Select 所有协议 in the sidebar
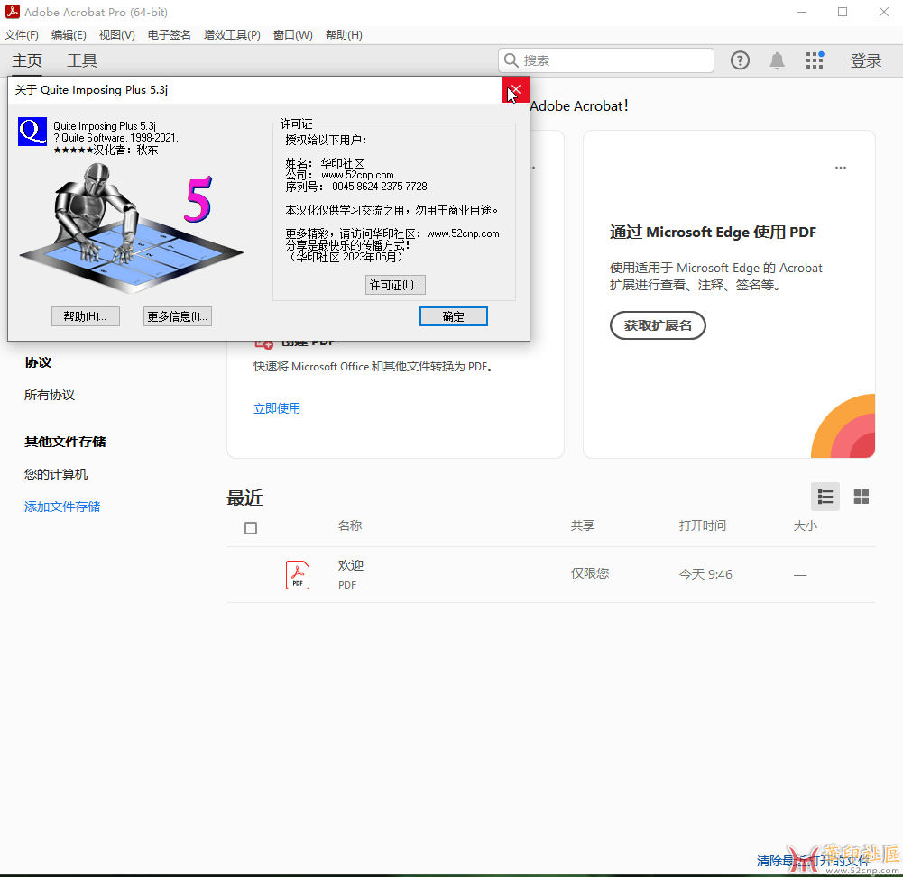Screen dimensions: 903x877 [x=50, y=395]
